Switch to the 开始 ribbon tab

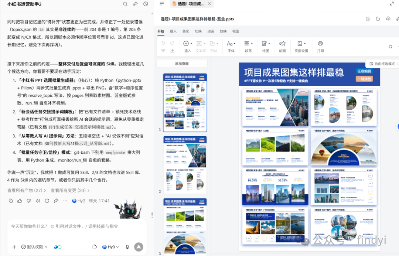(161, 31)
